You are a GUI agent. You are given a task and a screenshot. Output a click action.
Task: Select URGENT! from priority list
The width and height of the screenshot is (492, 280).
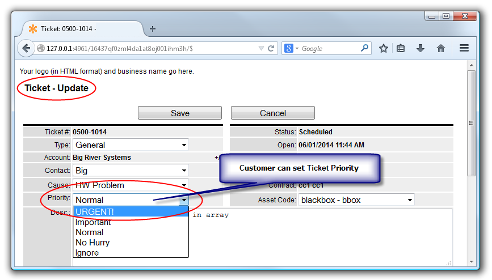[x=131, y=212]
